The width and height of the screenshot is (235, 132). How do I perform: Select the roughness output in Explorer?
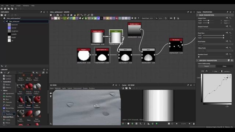(x=15, y=31)
